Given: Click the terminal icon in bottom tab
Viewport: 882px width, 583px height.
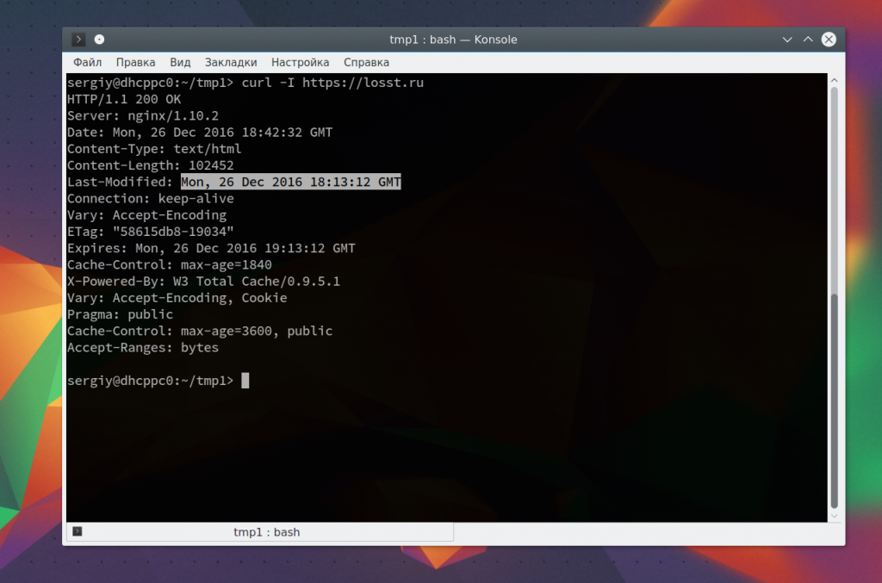Looking at the screenshot, I should tap(78, 531).
